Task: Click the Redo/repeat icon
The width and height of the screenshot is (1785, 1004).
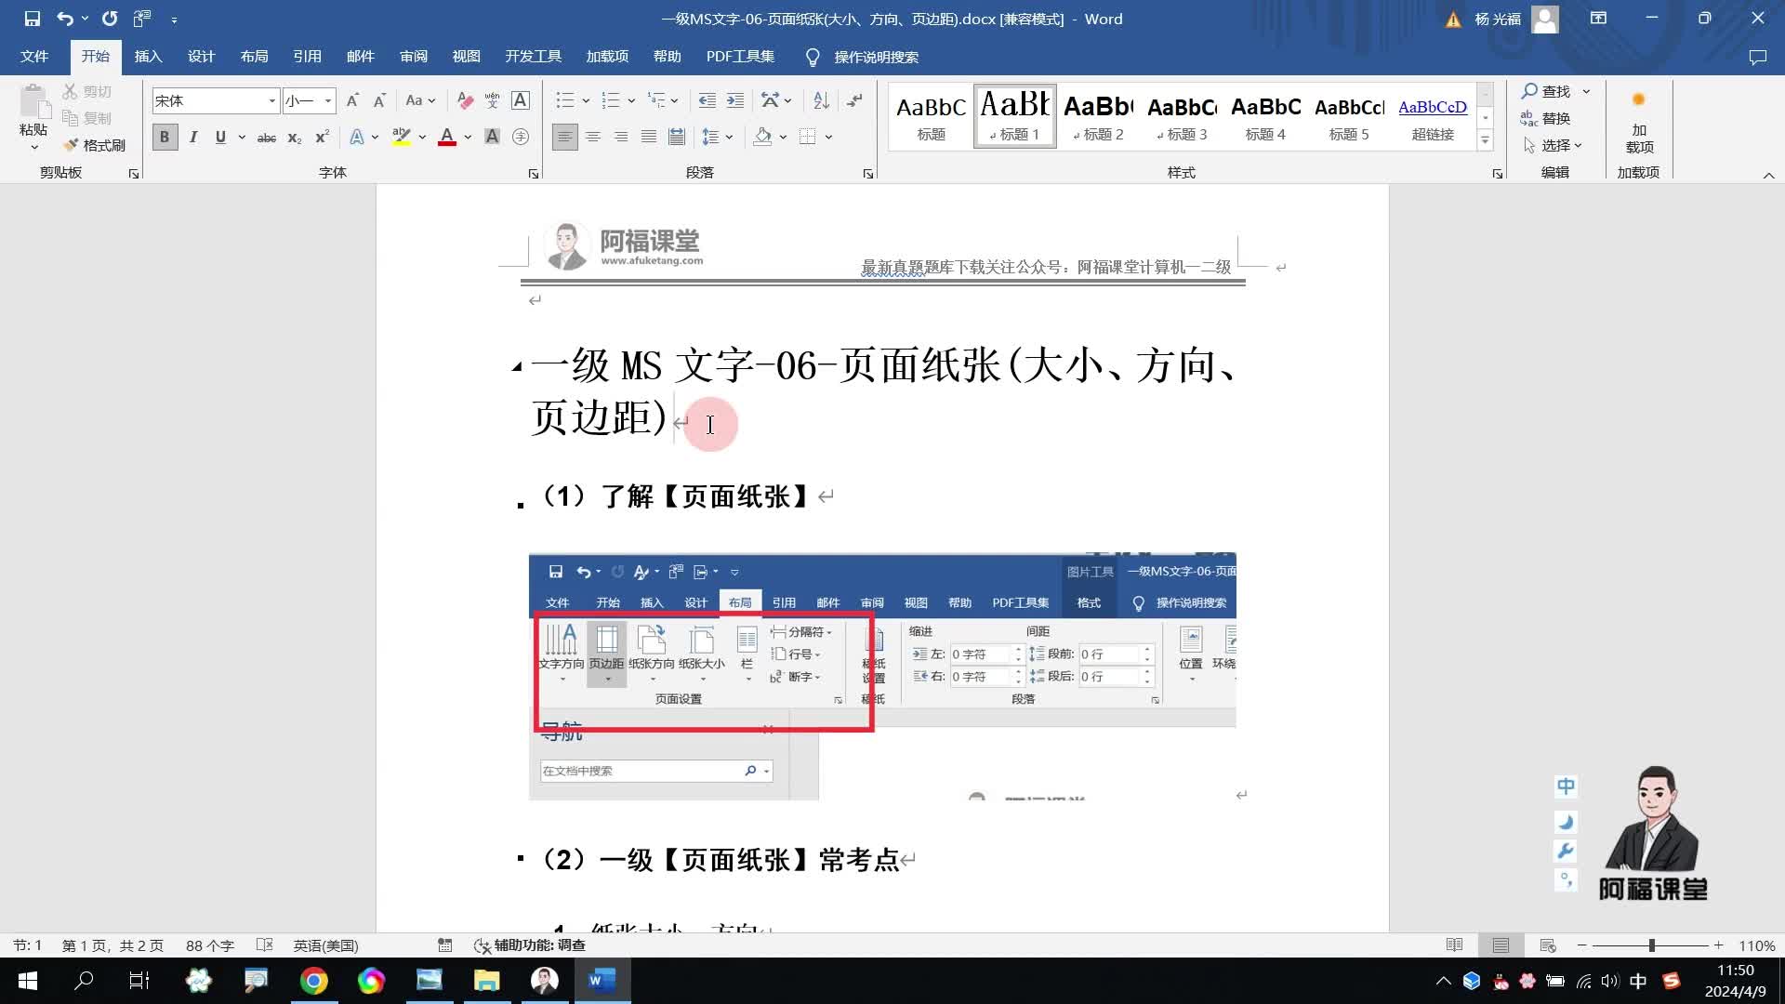Action: click(110, 19)
